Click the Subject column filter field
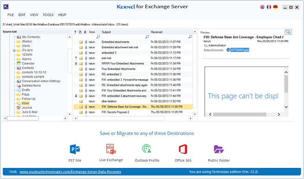Image resolution: width=304 pixels, height=179 pixels. pyautogui.click(x=125, y=37)
